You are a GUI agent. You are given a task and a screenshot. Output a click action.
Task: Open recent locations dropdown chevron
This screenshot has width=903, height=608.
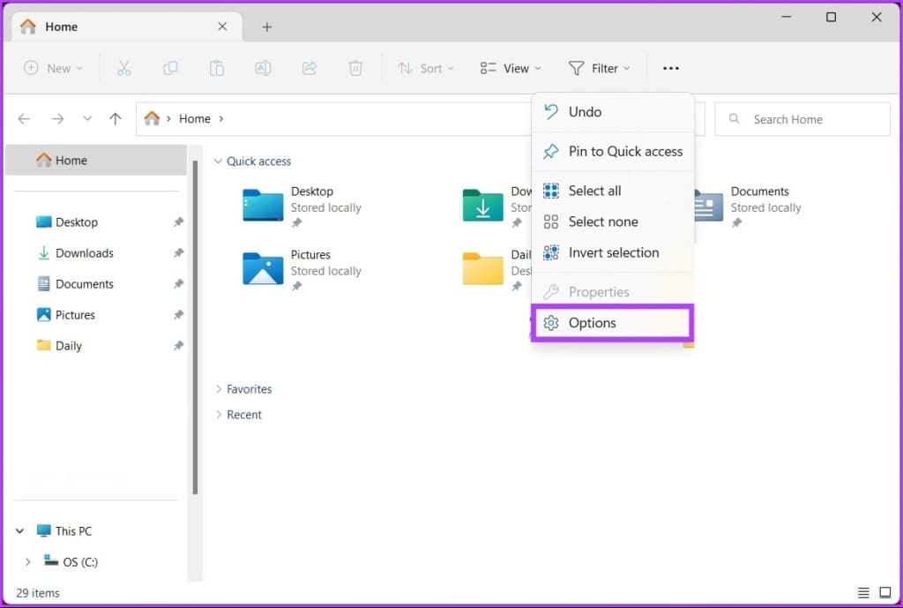click(87, 119)
